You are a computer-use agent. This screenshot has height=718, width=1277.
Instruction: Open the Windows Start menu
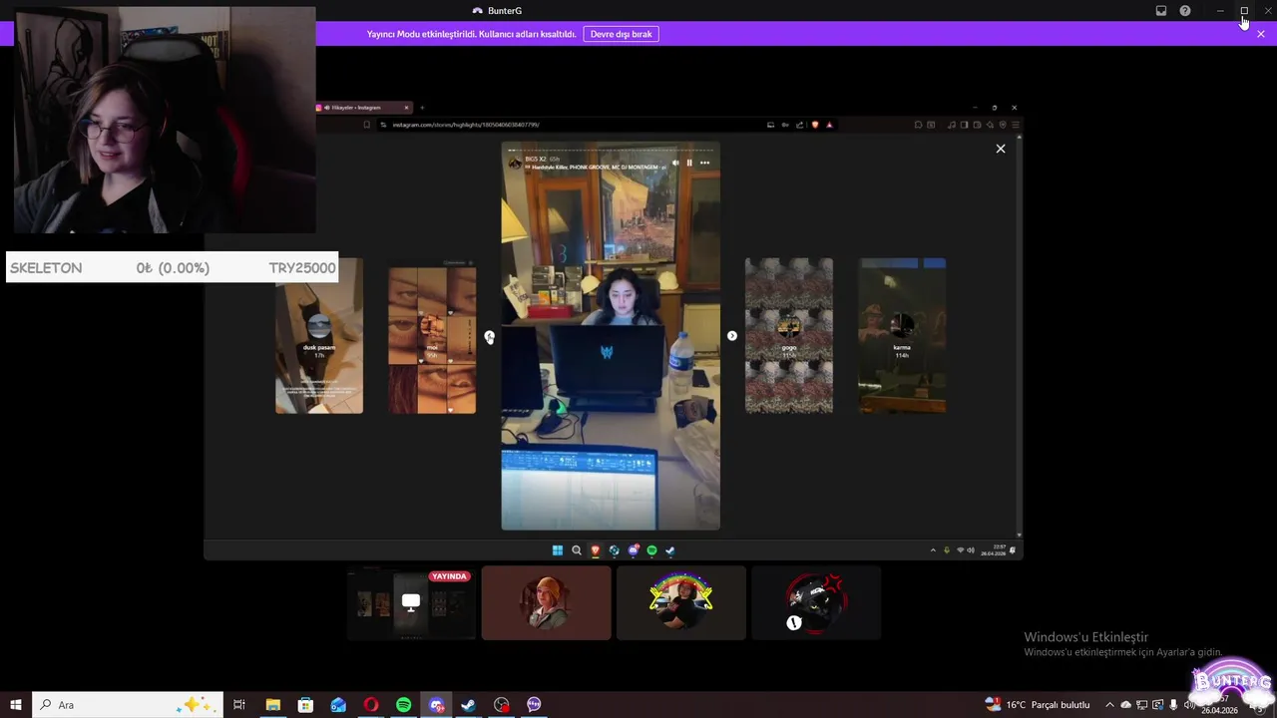click(x=16, y=705)
